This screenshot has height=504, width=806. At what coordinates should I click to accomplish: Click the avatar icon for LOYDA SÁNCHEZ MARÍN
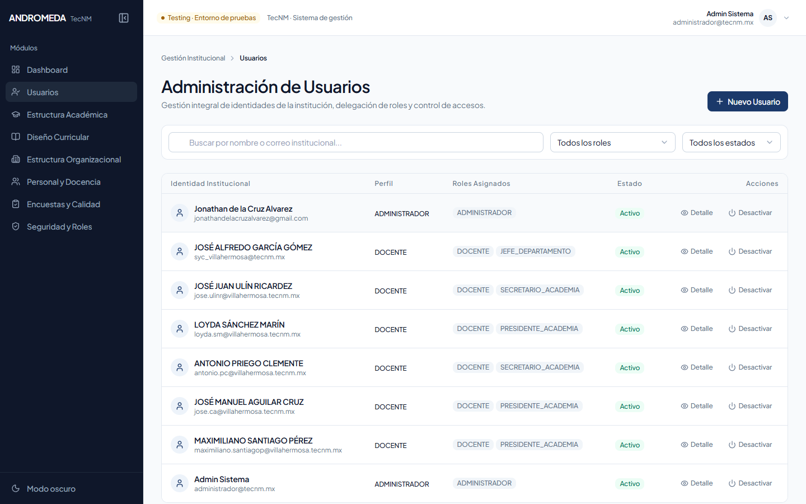[x=180, y=329]
